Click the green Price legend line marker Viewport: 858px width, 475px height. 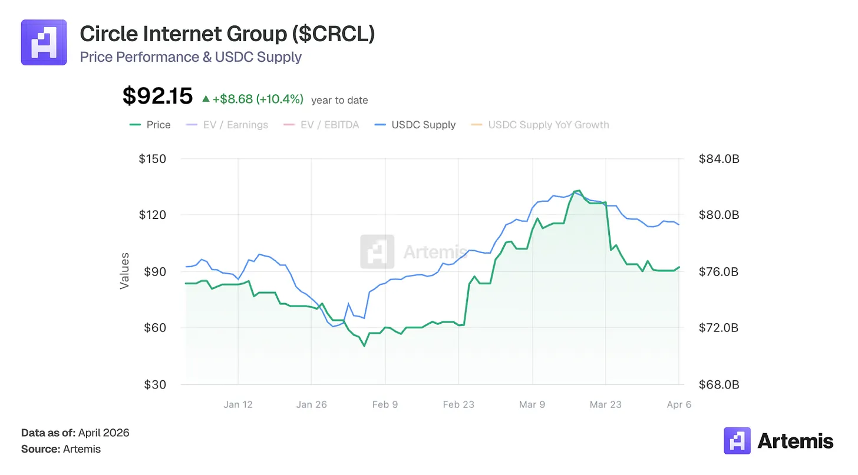pos(136,125)
